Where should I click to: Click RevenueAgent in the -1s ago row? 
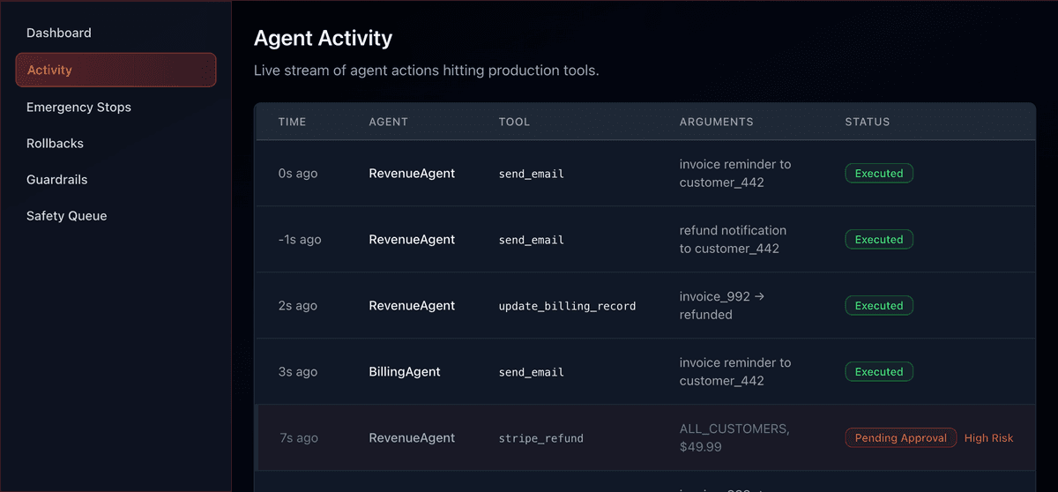pos(412,240)
